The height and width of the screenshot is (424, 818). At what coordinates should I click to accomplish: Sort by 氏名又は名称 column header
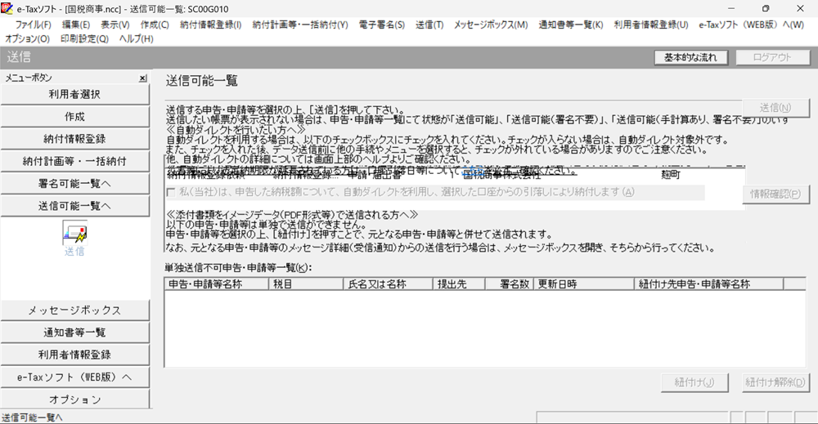(x=388, y=283)
